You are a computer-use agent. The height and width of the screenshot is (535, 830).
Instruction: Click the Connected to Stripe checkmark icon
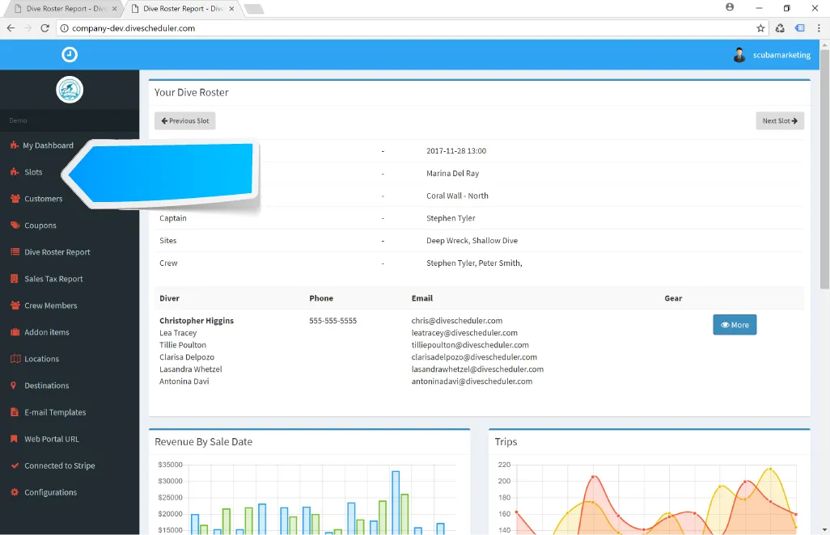[x=15, y=465]
